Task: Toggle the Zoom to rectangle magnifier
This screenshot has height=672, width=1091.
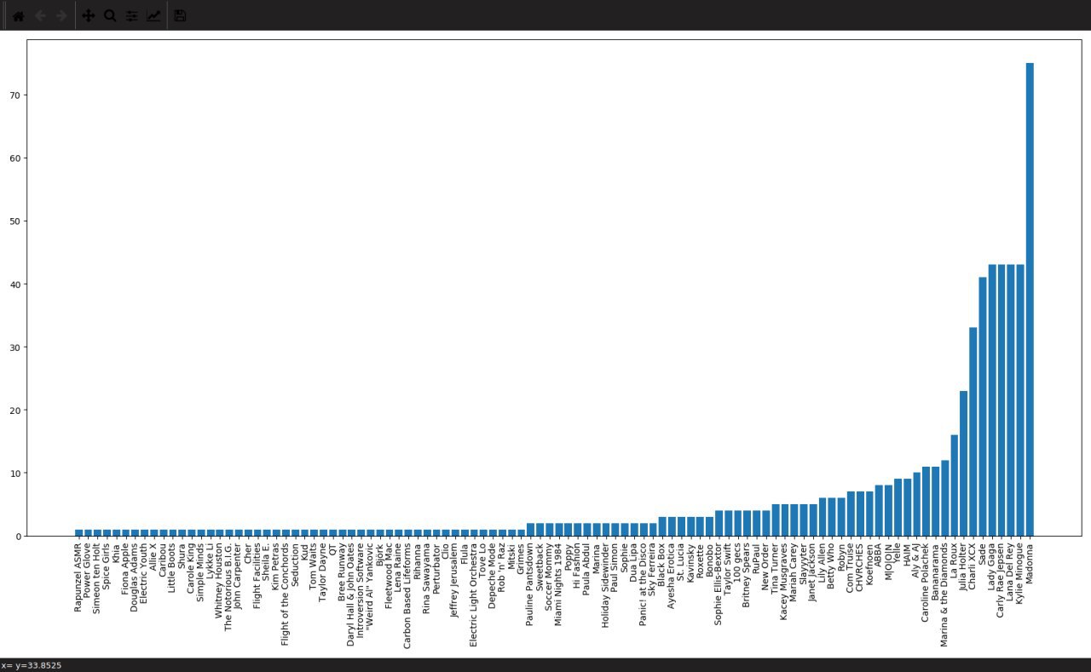Action: (x=110, y=15)
